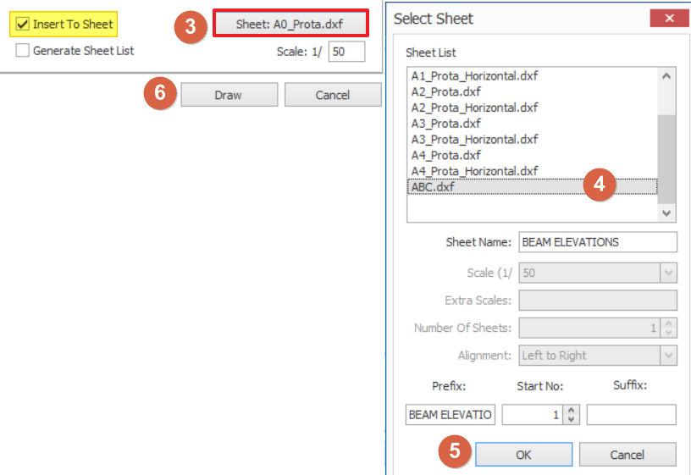Click the Suffix input field
691x475 pixels.
pyautogui.click(x=631, y=415)
